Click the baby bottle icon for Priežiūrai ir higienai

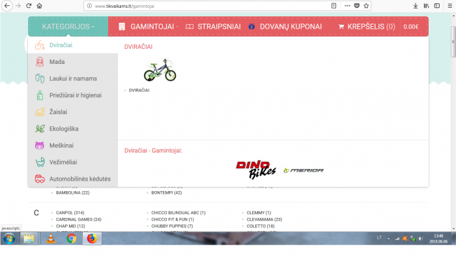(x=40, y=95)
